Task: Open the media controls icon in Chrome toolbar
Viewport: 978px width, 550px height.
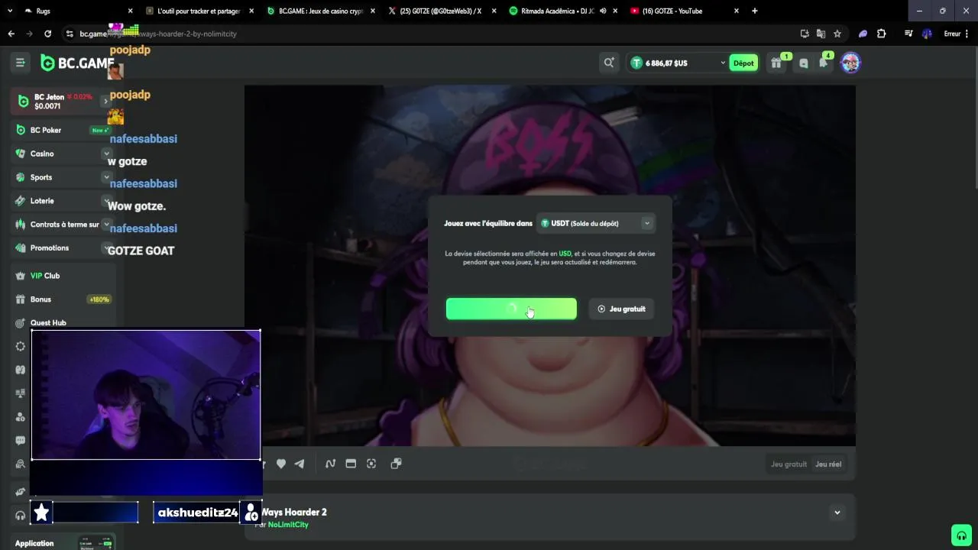Action: (x=908, y=34)
